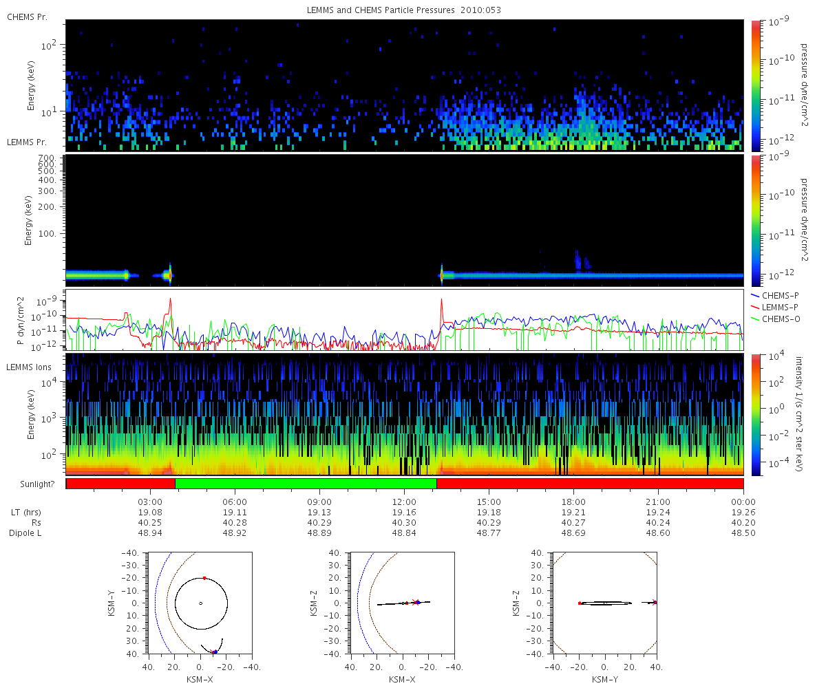Click the green segment of the Sunlight bar
The image size is (826, 688).
(x=306, y=484)
